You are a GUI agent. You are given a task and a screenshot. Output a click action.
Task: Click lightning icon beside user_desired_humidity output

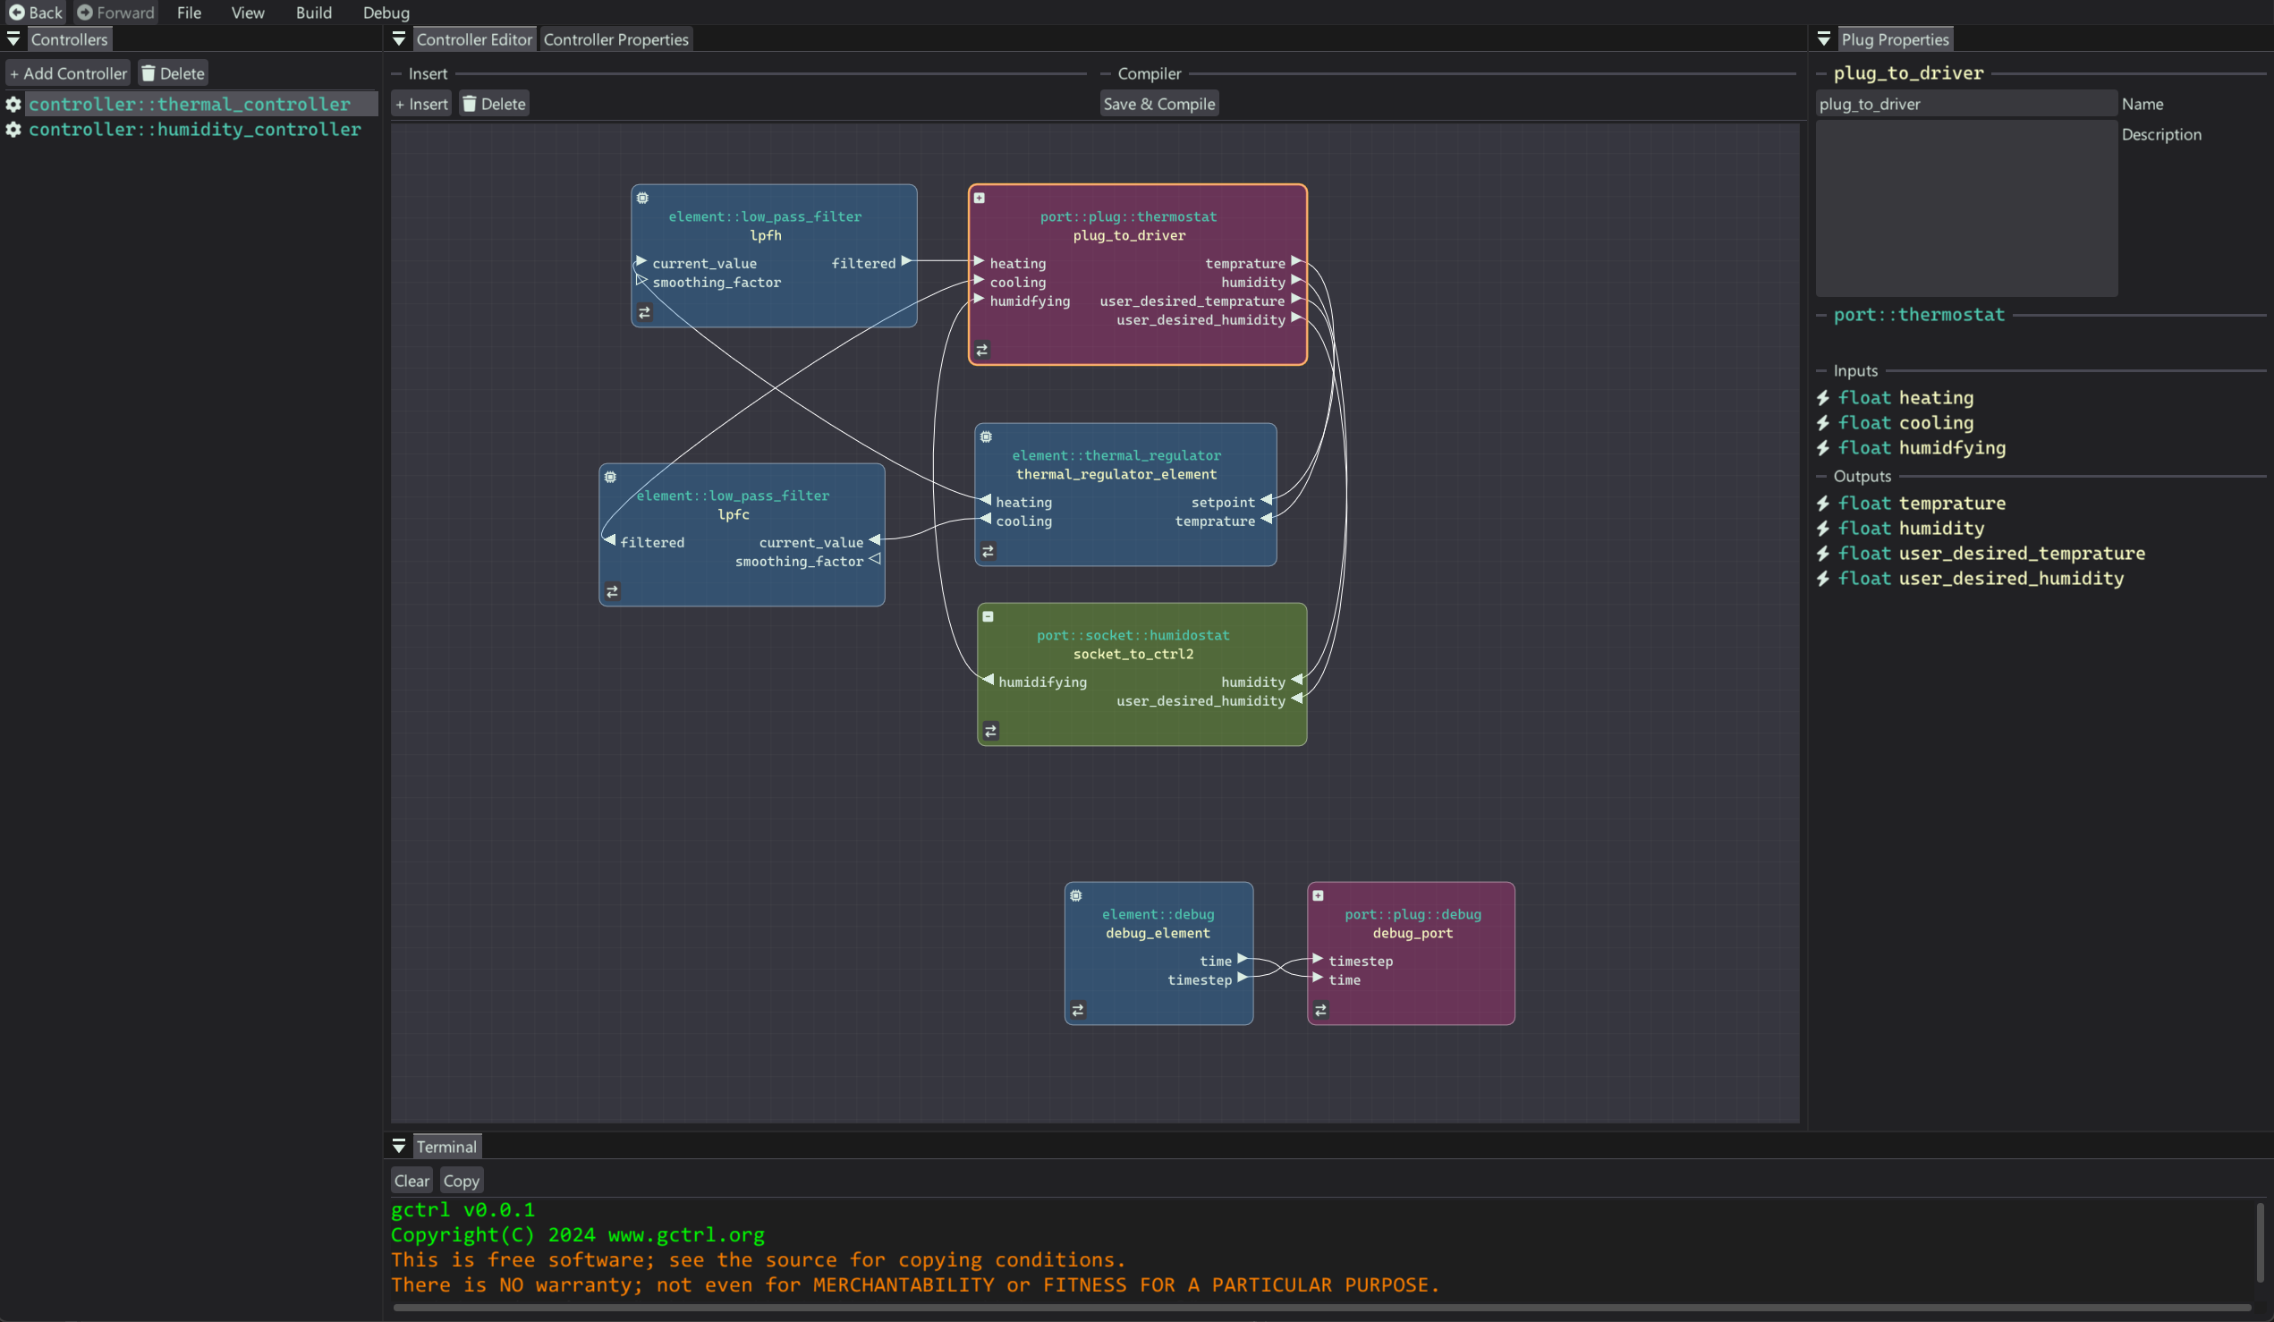1823,579
